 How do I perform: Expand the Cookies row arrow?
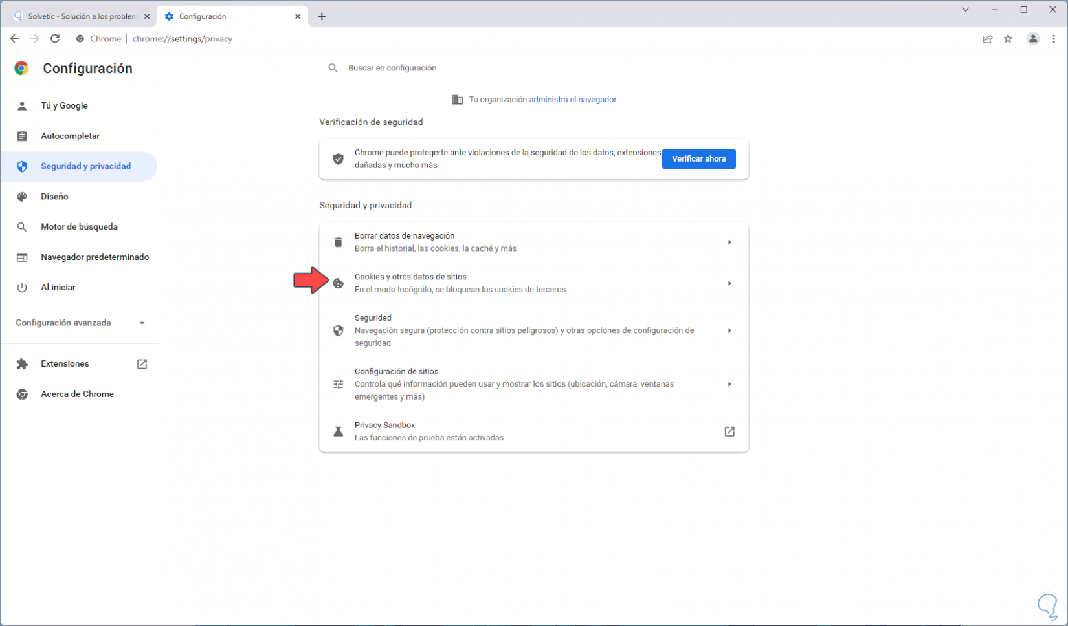729,283
